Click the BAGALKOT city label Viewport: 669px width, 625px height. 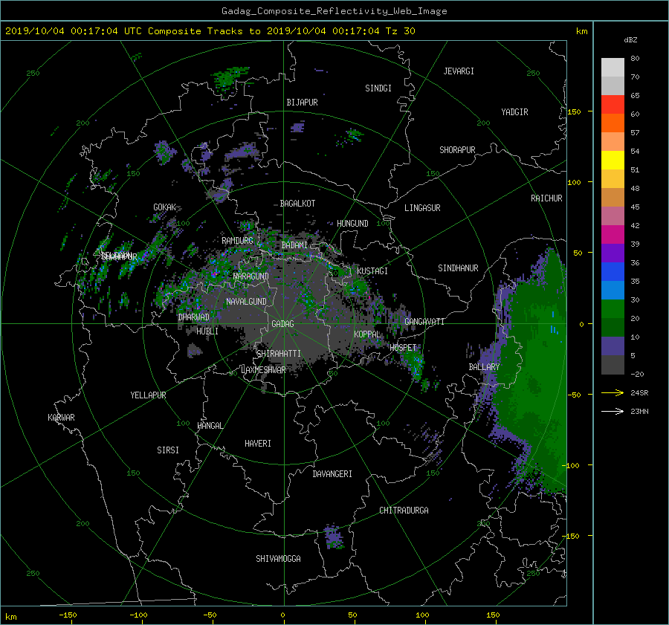(297, 204)
